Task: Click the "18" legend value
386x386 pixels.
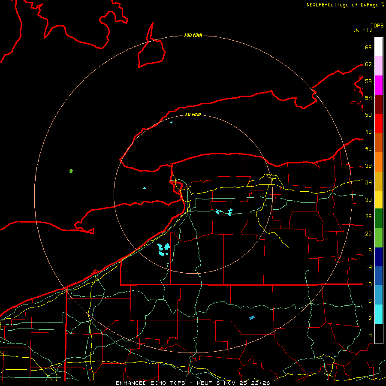Action: tap(368, 250)
